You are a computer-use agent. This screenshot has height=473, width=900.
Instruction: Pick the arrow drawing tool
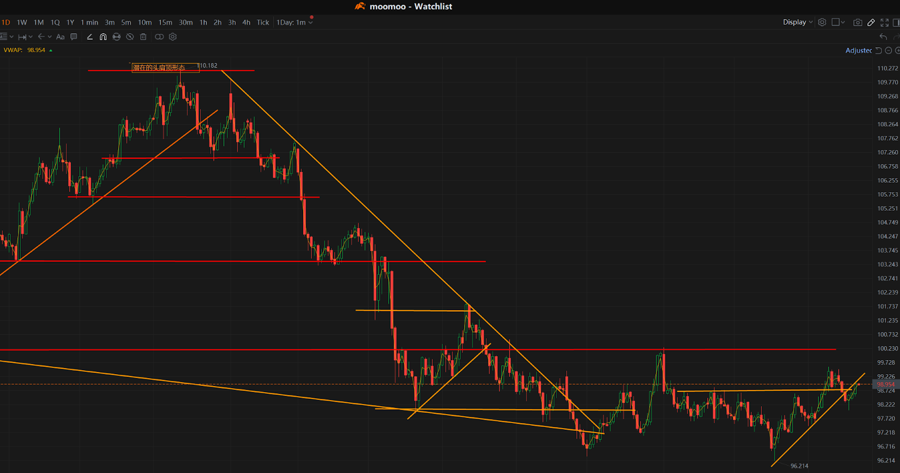click(x=41, y=37)
